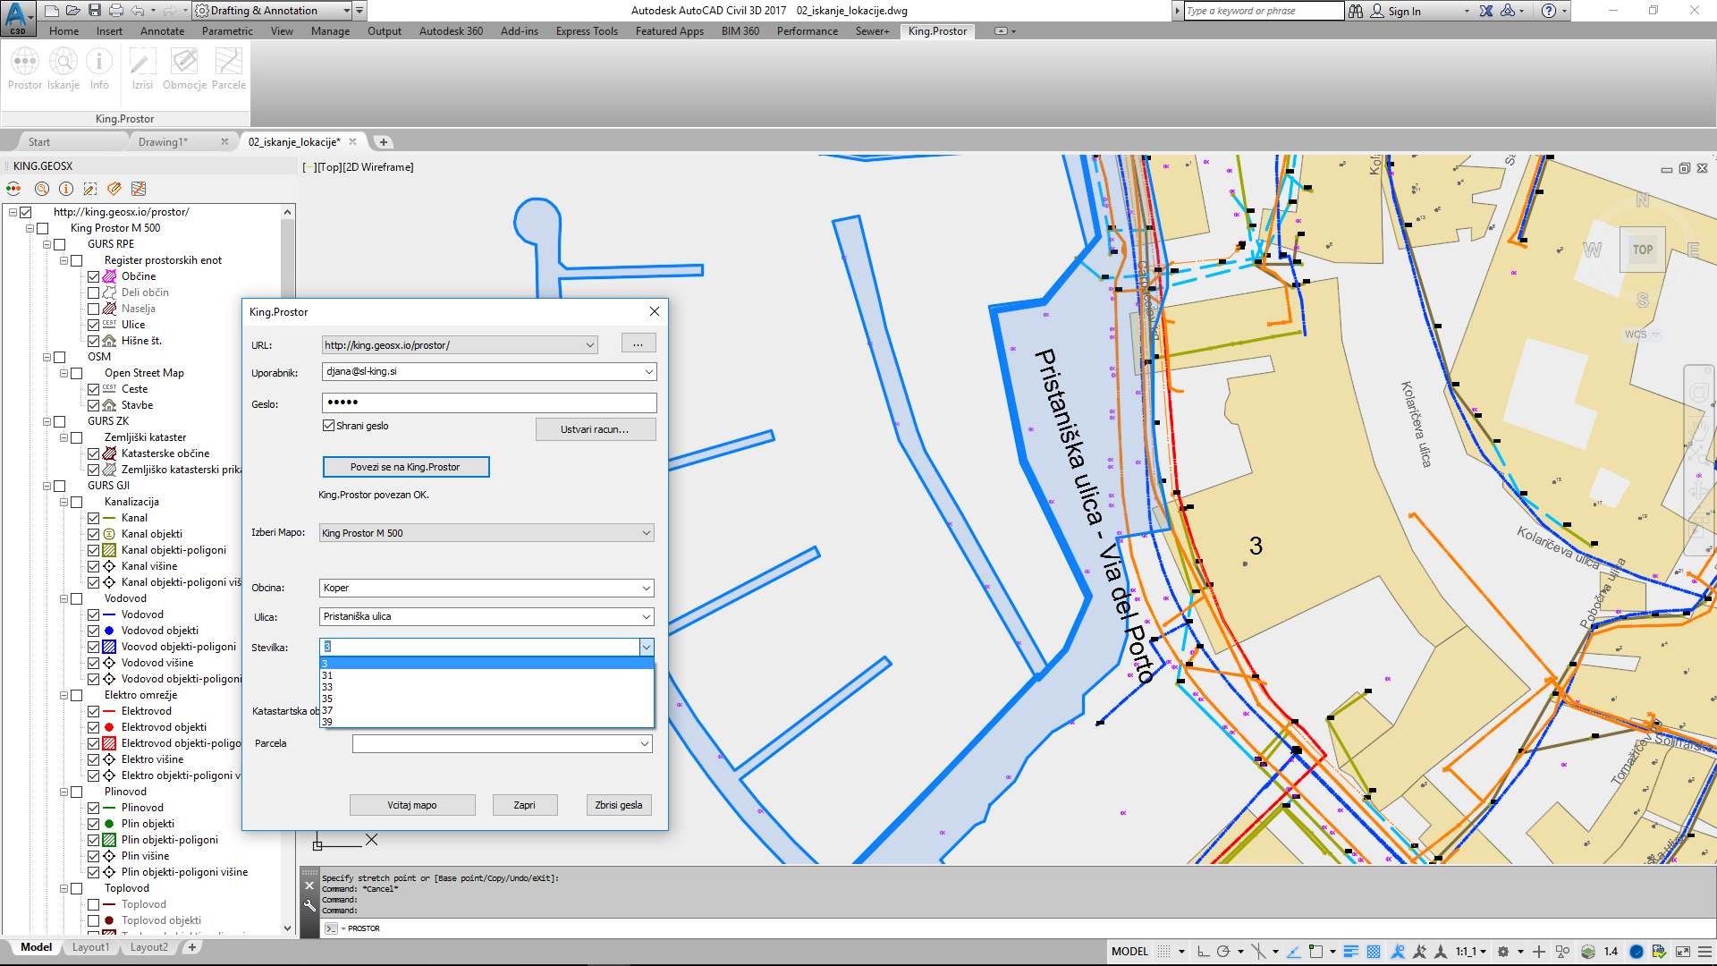This screenshot has height=966, width=1717.
Task: Select house number 37 from Stevilka list
Action: coord(486,710)
